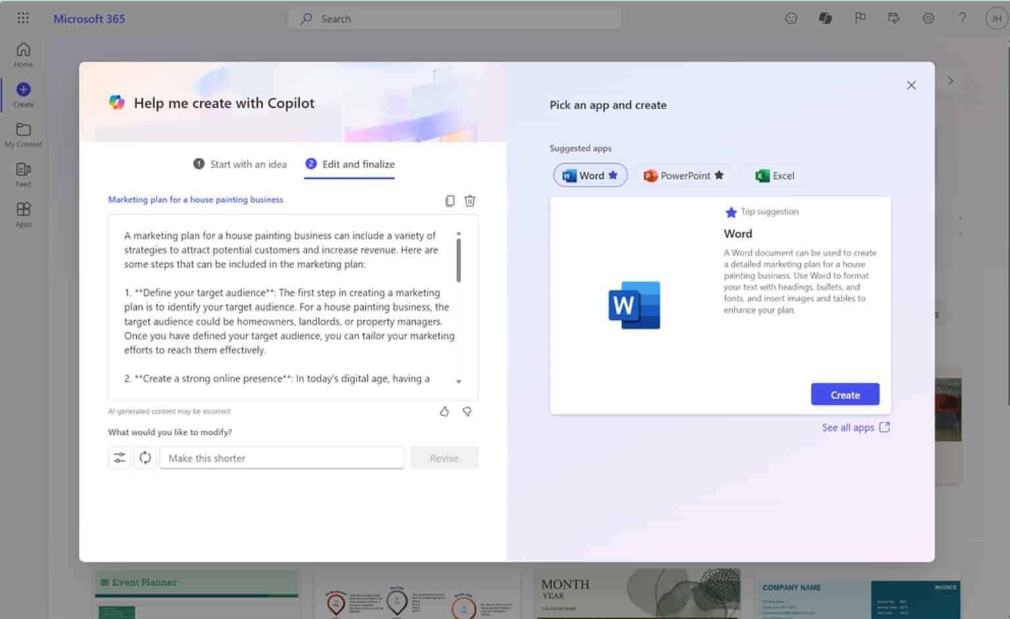The height and width of the screenshot is (619, 1010).
Task: Open the COMPANY NAME invoice template thumbnail
Action: pyautogui.click(x=858, y=598)
